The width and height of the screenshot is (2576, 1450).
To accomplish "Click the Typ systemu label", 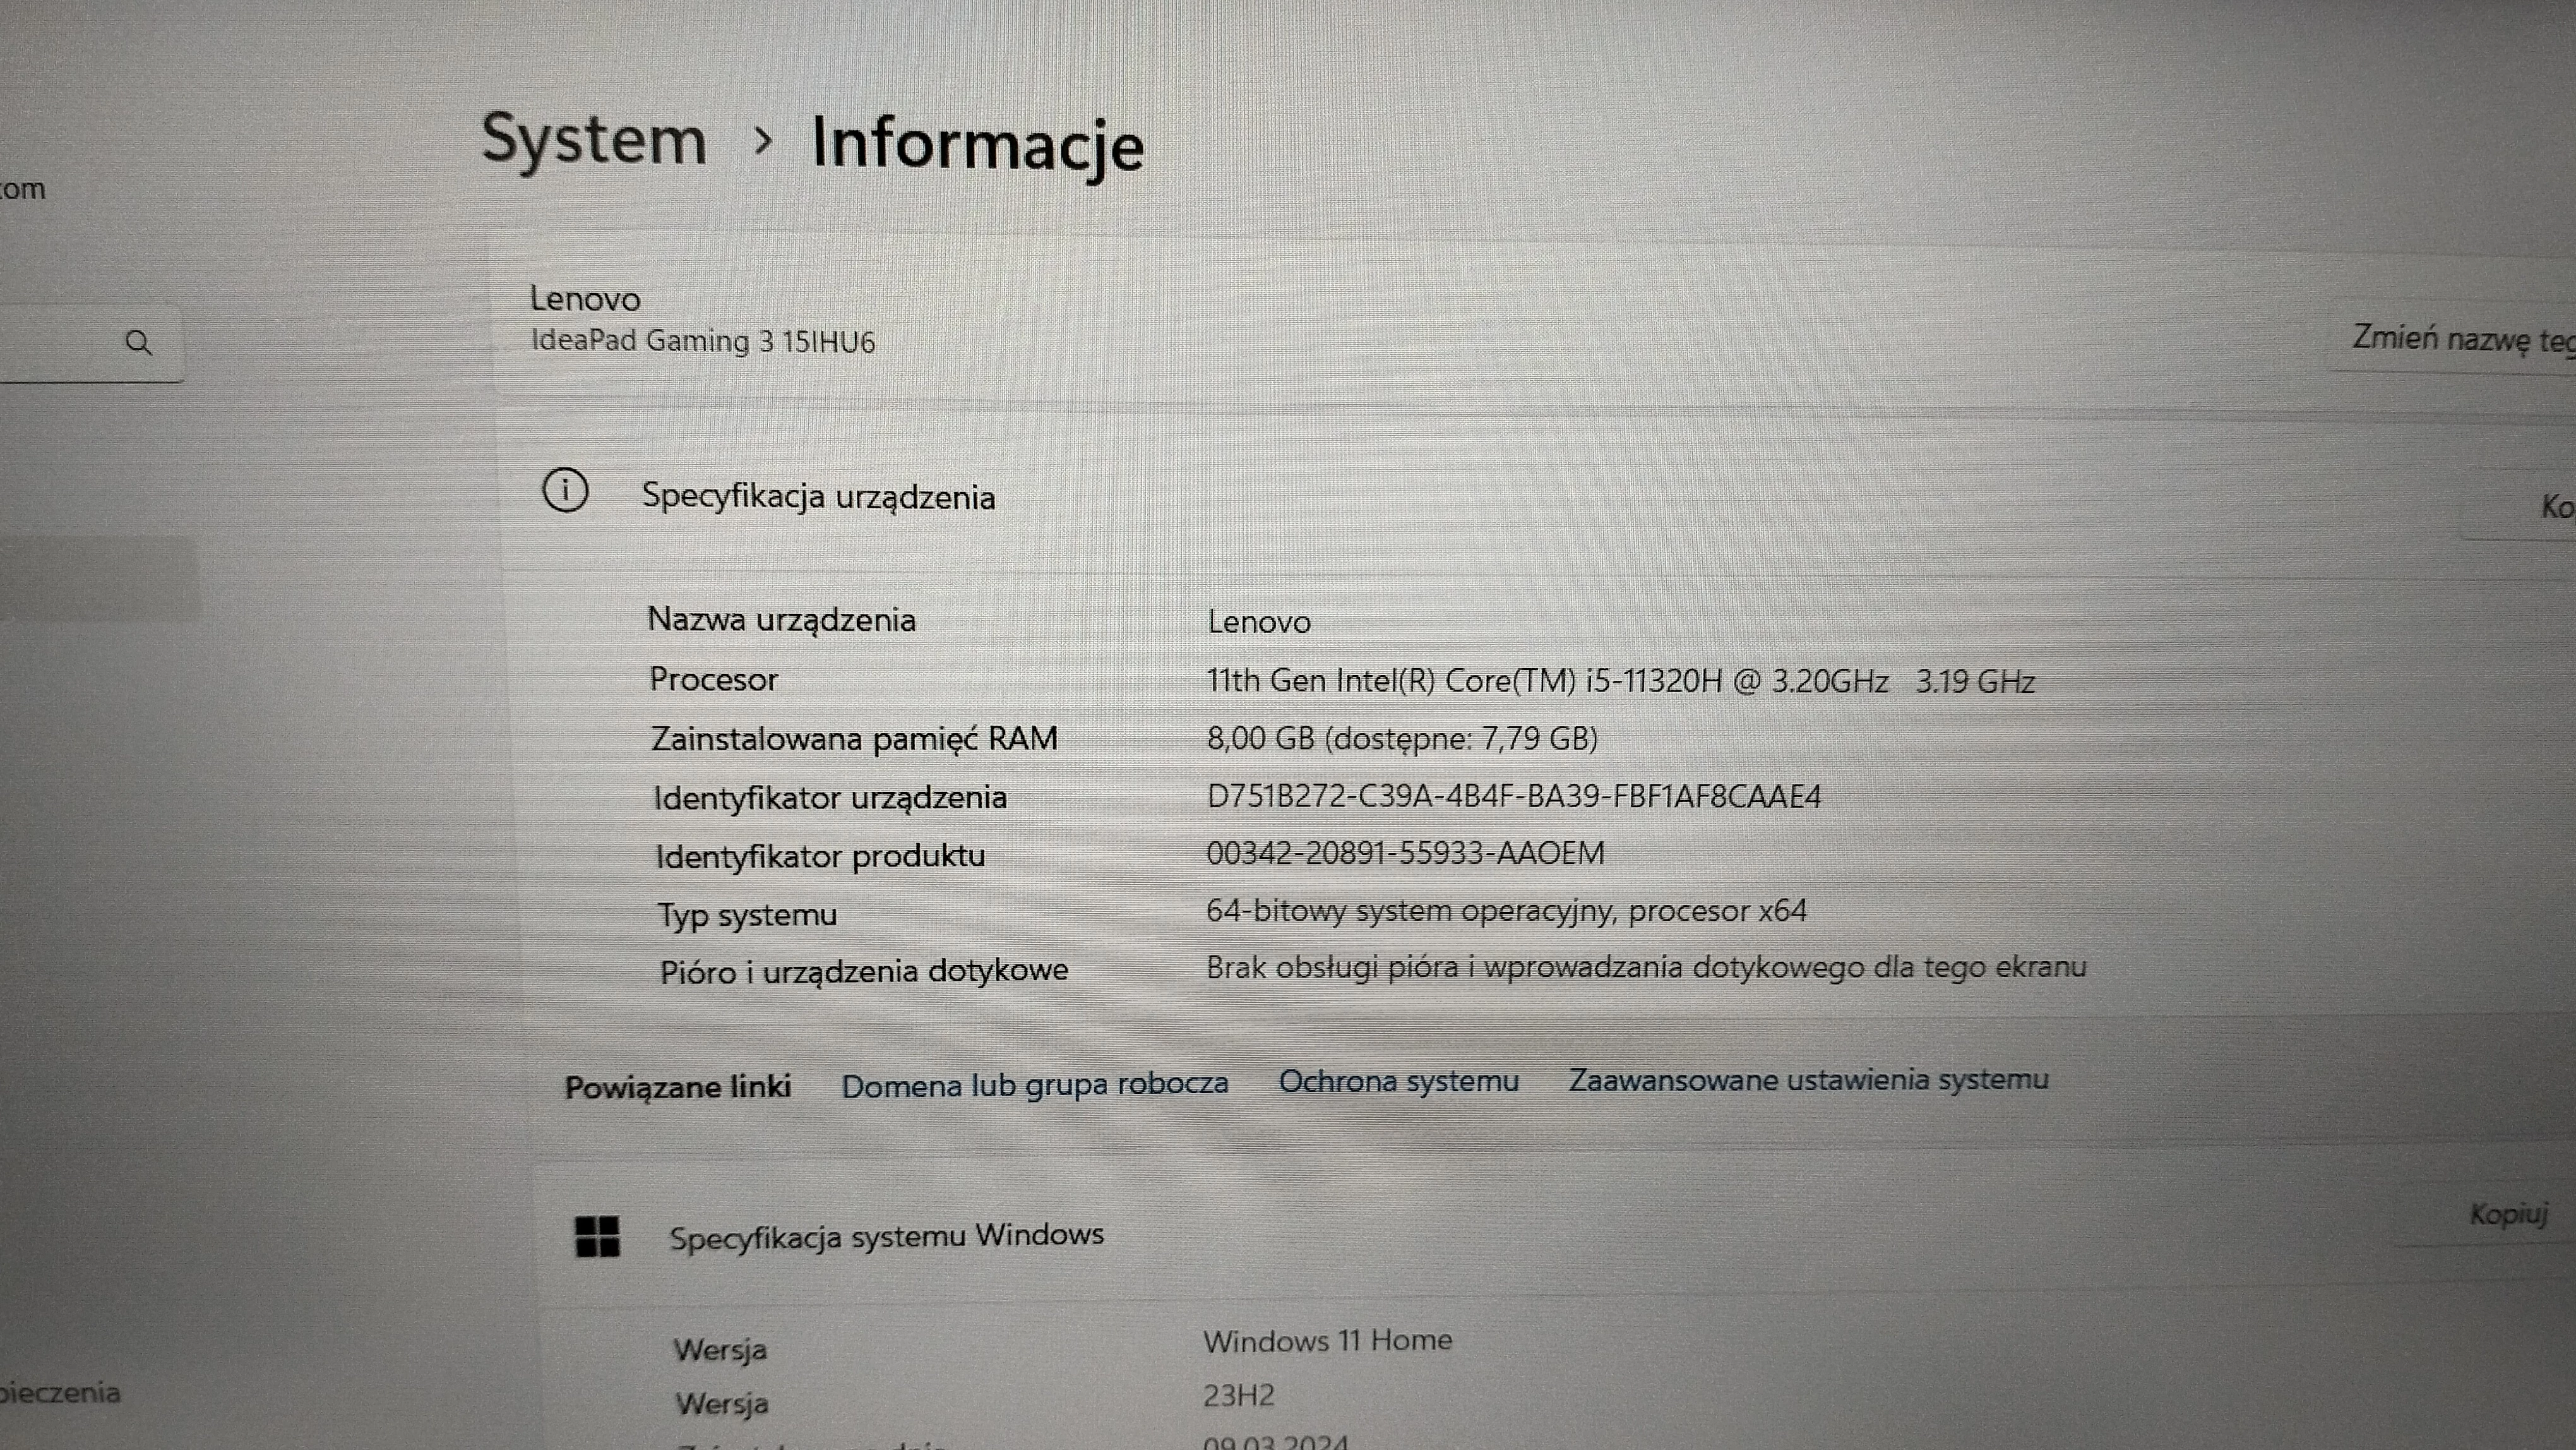I will tap(747, 915).
